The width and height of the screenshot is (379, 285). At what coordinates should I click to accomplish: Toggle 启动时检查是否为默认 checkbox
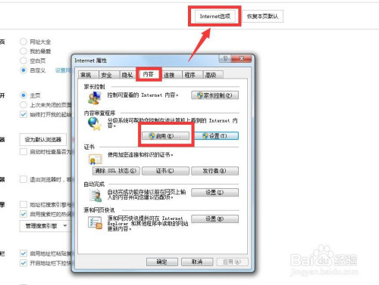click(23, 152)
